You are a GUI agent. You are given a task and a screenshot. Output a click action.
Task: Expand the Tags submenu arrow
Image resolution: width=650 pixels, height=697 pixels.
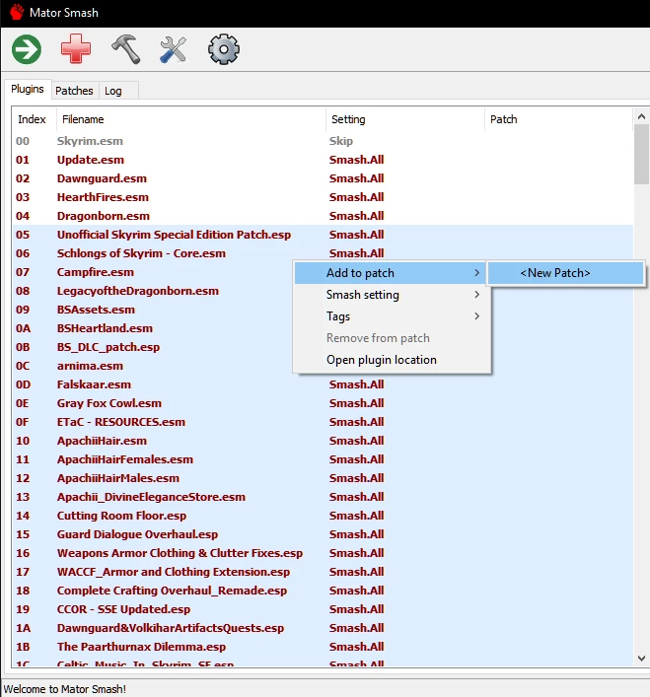pos(477,316)
